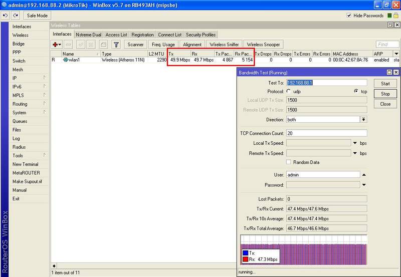Click the red Rx legend swatch
This screenshot has width=401, height=277.
pyautogui.click(x=246, y=259)
